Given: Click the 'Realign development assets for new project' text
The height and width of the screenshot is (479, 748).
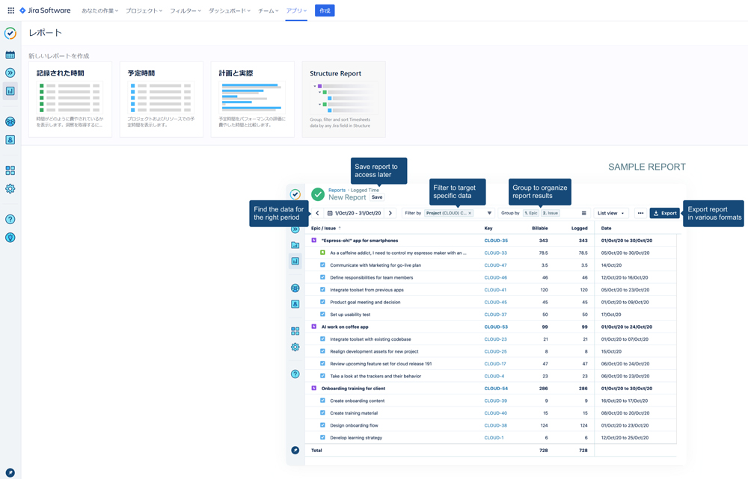Looking at the screenshot, I should 374,351.
